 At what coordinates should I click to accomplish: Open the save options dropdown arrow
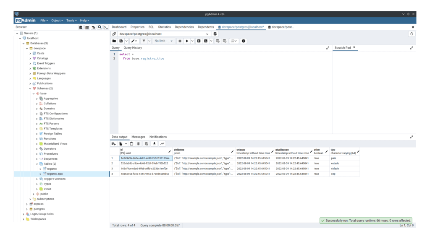coord(126,41)
